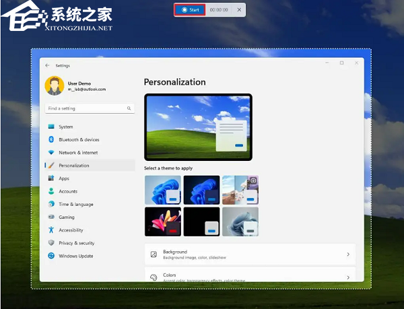Click the desktop wallpaper preview image

click(198, 127)
